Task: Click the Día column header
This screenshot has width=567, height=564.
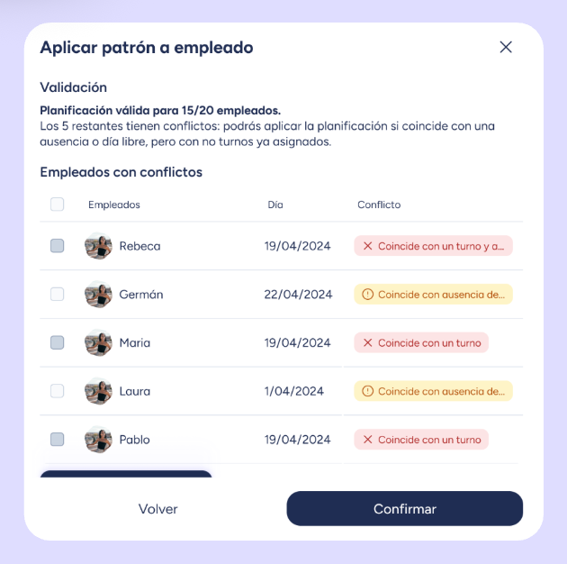Action: coord(275,205)
